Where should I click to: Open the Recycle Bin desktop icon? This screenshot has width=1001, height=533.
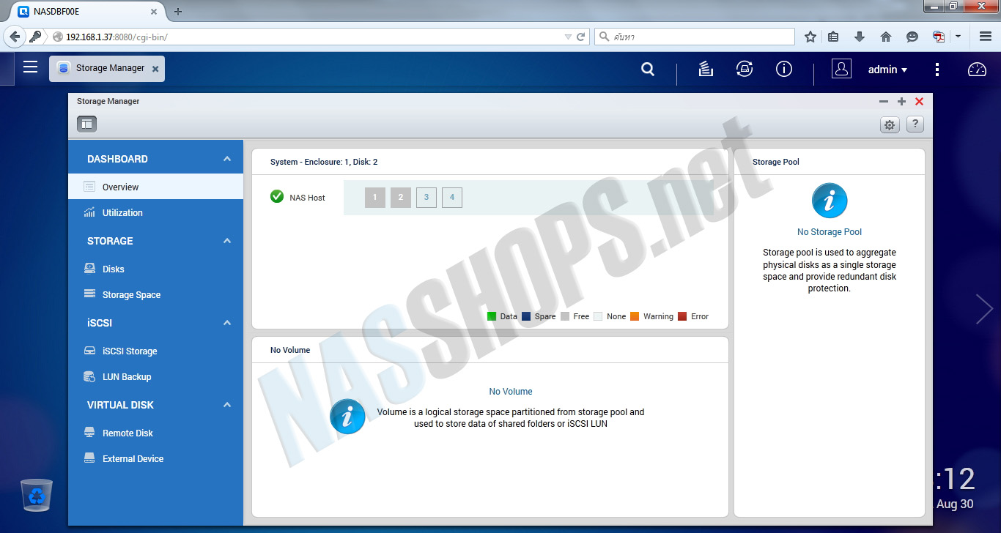[37, 495]
